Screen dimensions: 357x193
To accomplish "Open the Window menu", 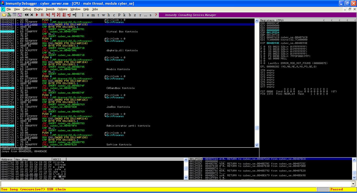I will tap(75, 9).
